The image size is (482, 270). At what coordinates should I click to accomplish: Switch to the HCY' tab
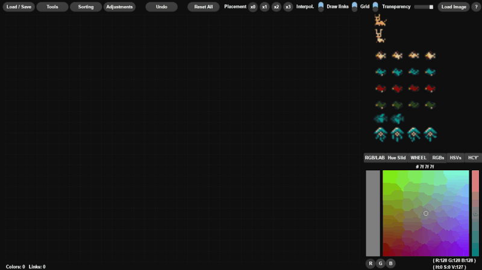pyautogui.click(x=473, y=158)
